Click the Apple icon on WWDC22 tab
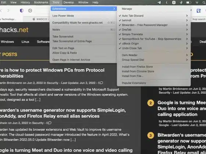Screen dimensions: 206x154 (x=34, y=19)
